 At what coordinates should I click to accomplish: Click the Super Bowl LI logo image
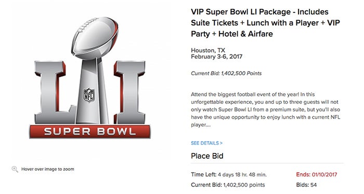[x=90, y=78]
